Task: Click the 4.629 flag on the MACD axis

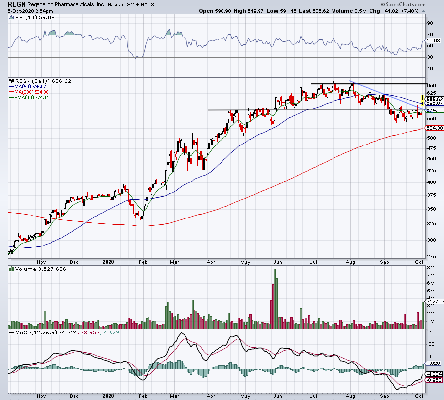Action: click(x=434, y=363)
